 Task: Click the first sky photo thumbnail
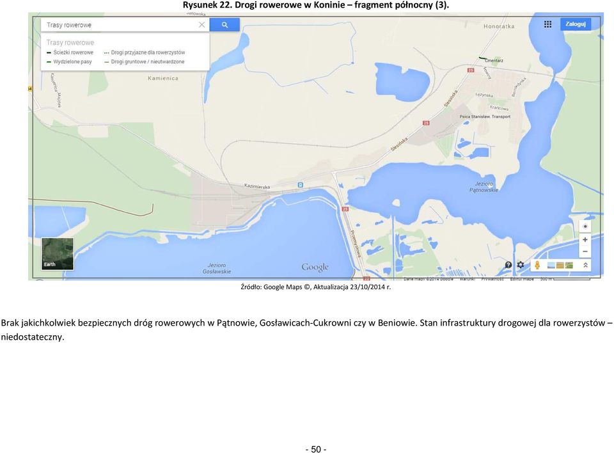pyautogui.click(x=551, y=266)
